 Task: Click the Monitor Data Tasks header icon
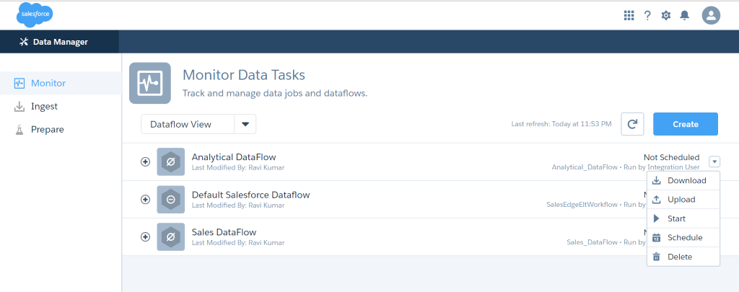point(150,83)
